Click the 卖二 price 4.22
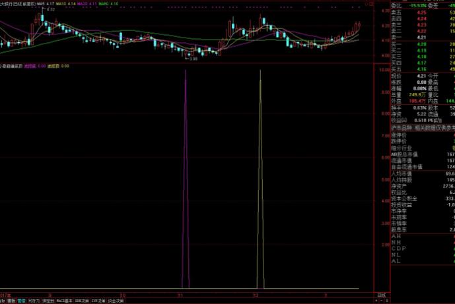 coord(421,31)
